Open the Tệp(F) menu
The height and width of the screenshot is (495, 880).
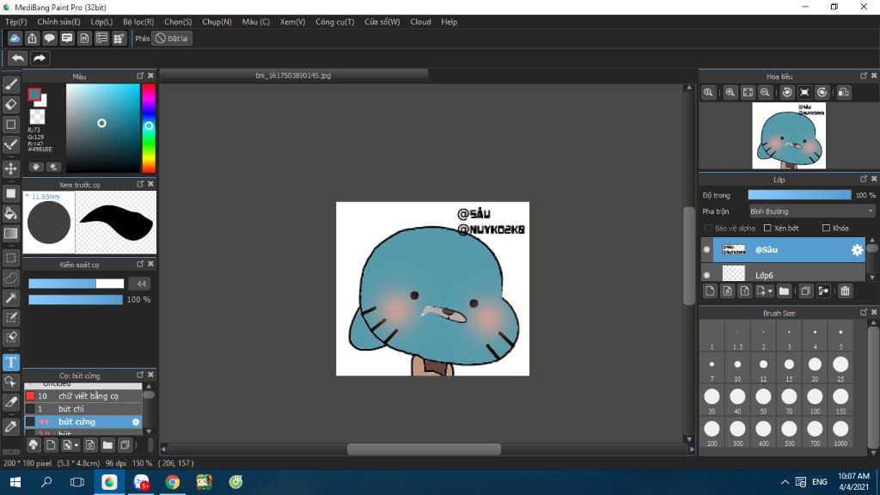[15, 21]
